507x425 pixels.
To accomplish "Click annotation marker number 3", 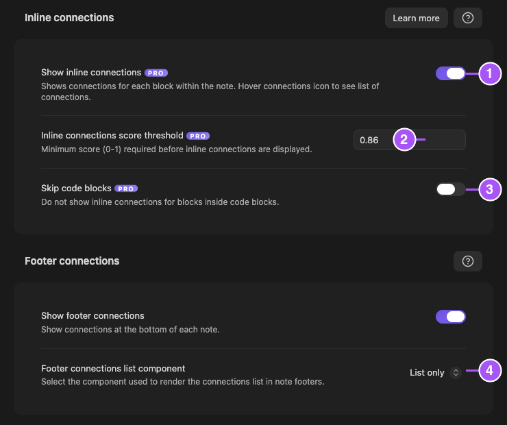I will [x=490, y=189].
